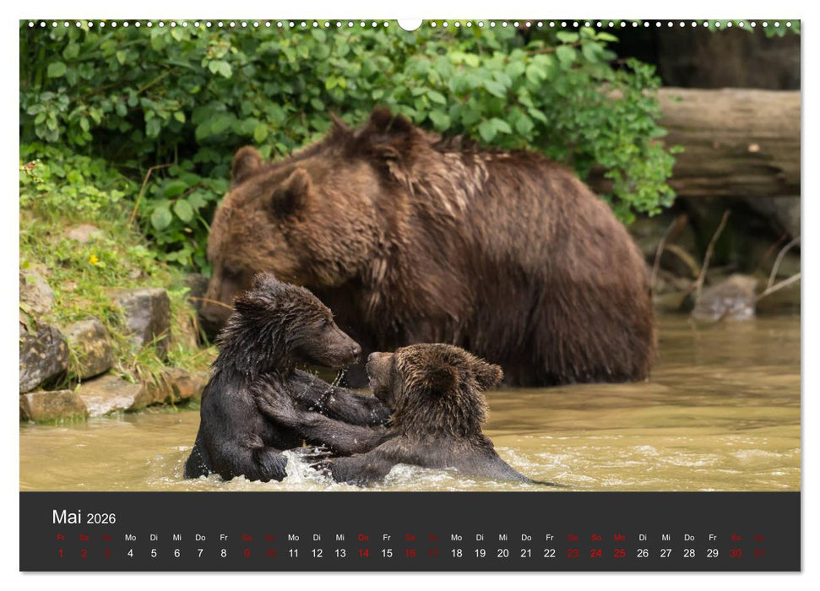The height and width of the screenshot is (591, 820).
Task: Select the date 11
Action: coord(291,553)
